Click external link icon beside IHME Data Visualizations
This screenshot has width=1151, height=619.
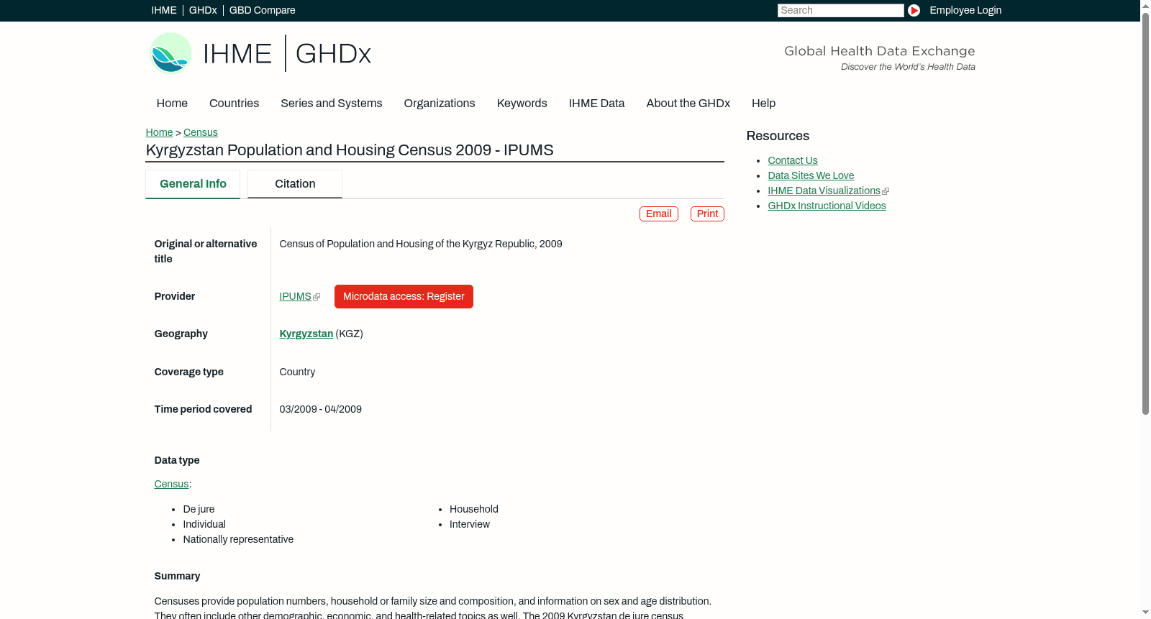click(x=886, y=191)
